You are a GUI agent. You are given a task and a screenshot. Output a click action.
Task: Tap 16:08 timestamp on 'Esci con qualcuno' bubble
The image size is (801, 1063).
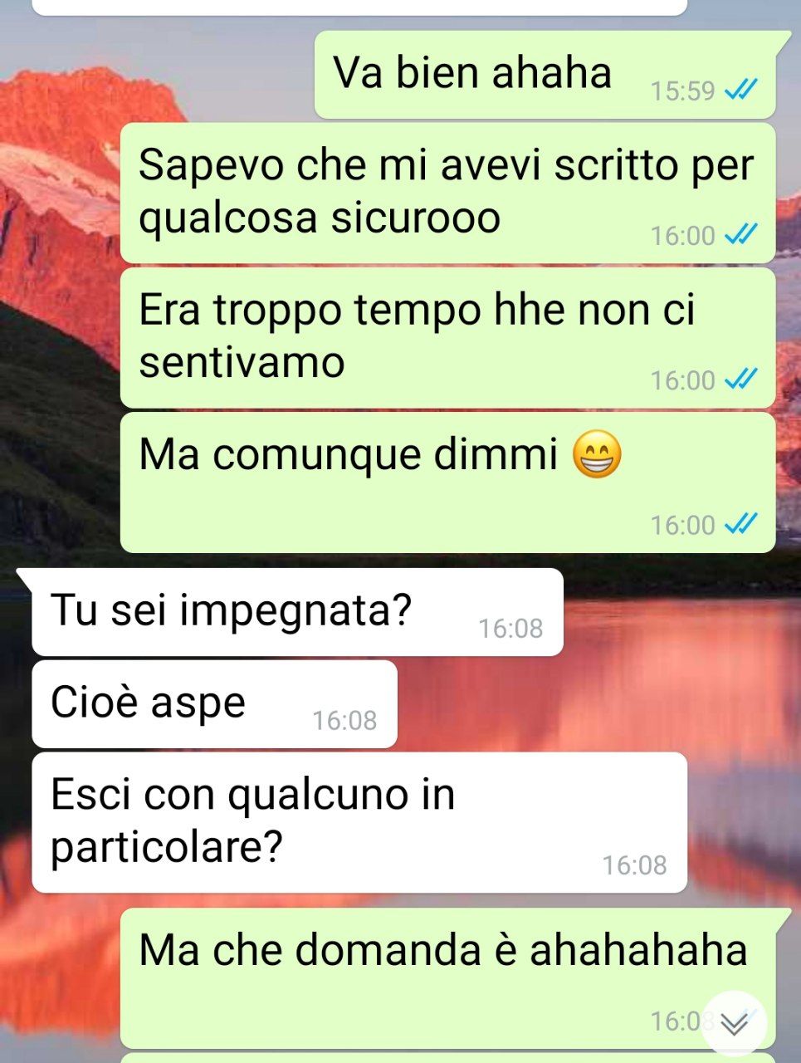[x=635, y=865]
